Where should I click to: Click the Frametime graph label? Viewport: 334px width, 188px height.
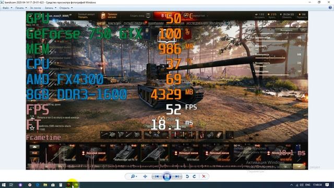point(43,137)
